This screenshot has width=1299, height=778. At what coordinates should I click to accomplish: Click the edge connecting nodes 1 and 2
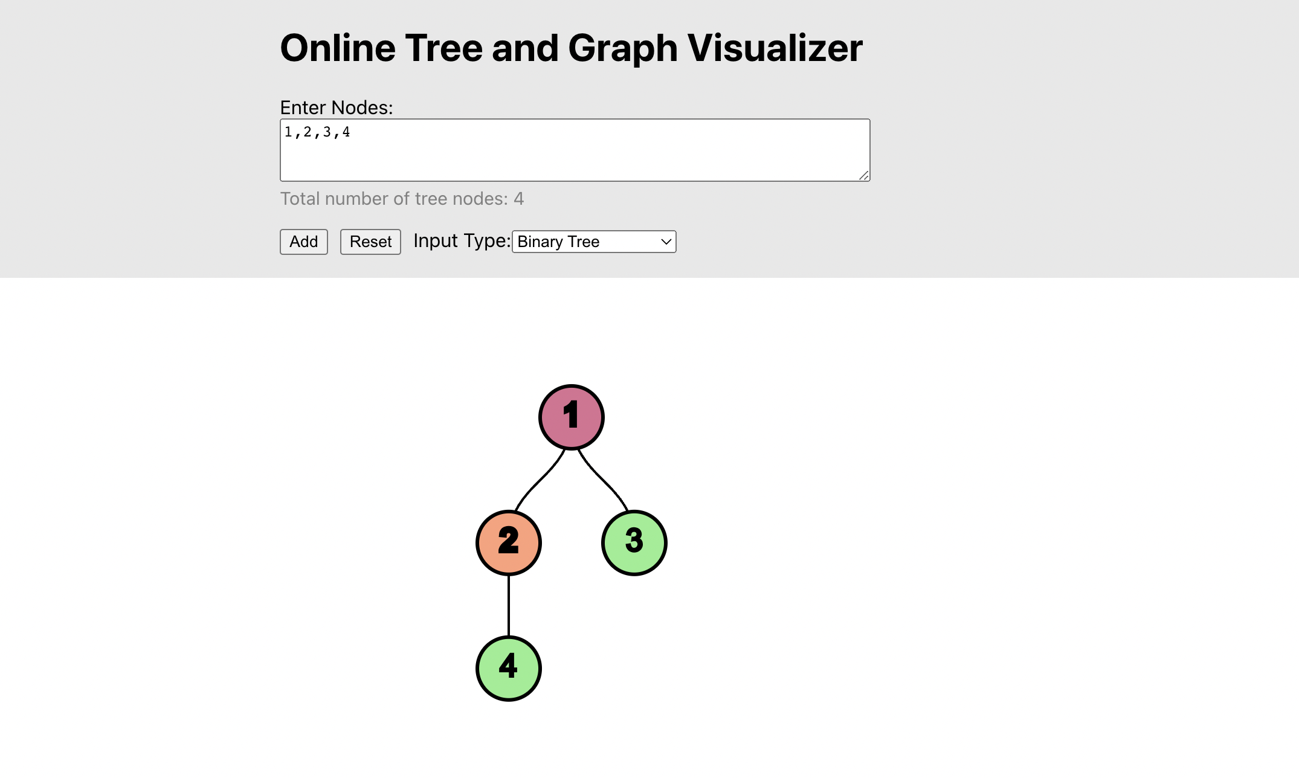coord(539,481)
